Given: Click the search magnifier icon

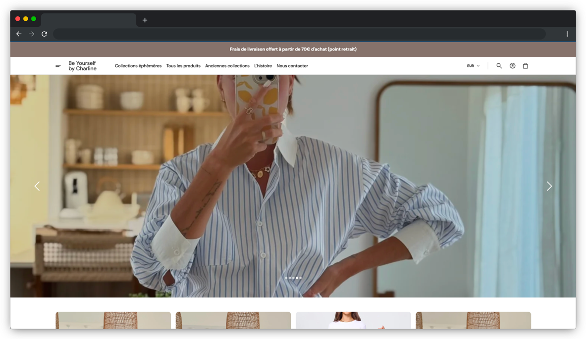Looking at the screenshot, I should point(499,66).
